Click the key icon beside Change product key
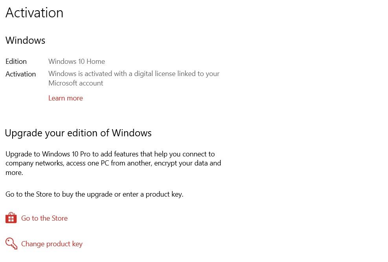Image resolution: width=388 pixels, height=262 pixels. (11, 243)
